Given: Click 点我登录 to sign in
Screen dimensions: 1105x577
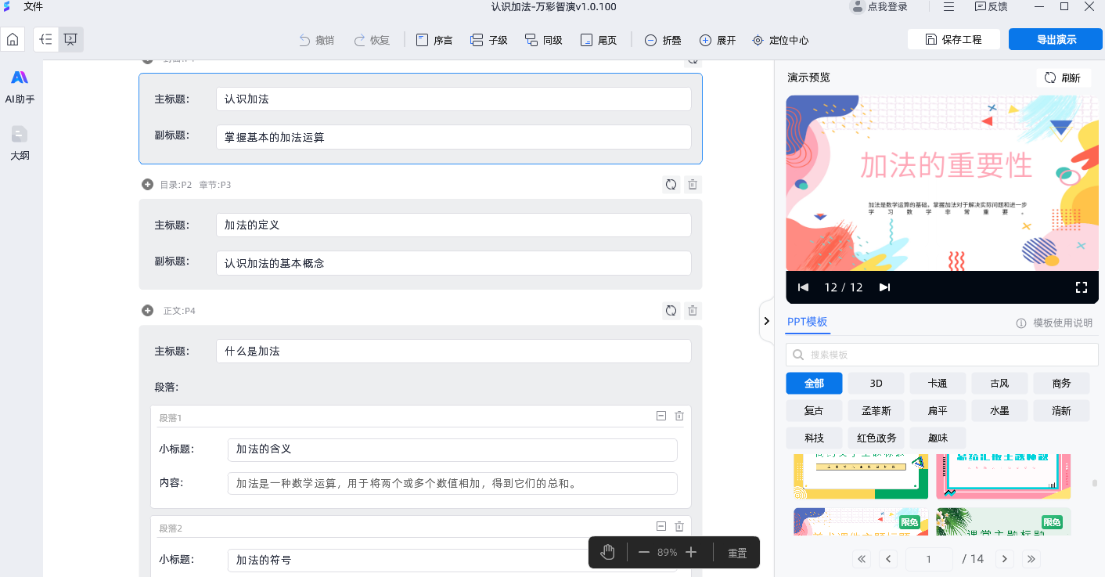Looking at the screenshot, I should pos(880,7).
